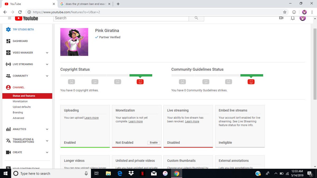Click the Try Studio Beta gear icon
The height and width of the screenshot is (178, 317).
coord(8,30)
